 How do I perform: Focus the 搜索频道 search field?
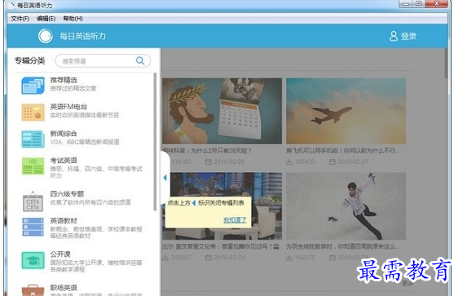[x=103, y=61]
